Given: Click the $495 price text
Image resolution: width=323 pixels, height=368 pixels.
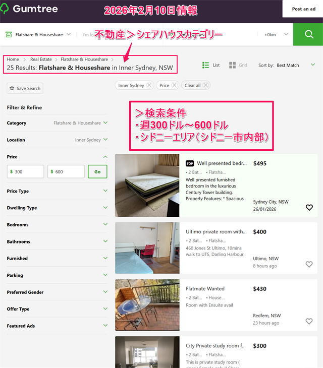Looking at the screenshot, I should 260,163.
